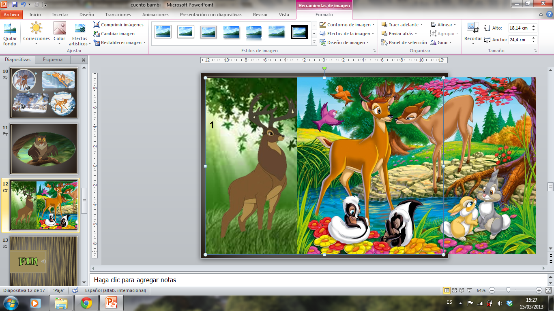Open Tamaño dialog launcher
Image resolution: width=554 pixels, height=311 pixels.
(x=535, y=51)
